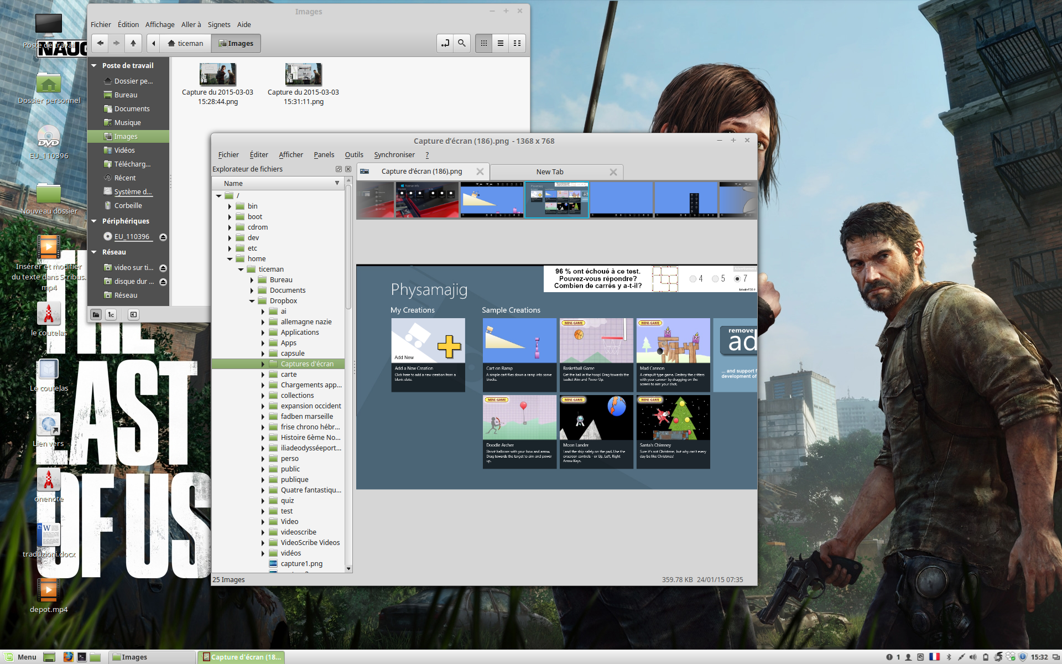Open the Outils menu
This screenshot has height=664, width=1062.
[354, 155]
